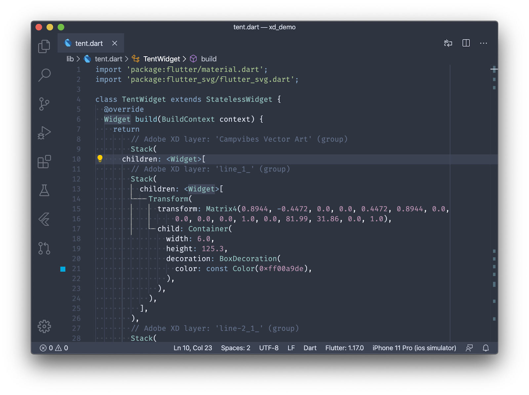Click the blue color swatch on line 21
The width and height of the screenshot is (529, 395).
click(x=63, y=269)
